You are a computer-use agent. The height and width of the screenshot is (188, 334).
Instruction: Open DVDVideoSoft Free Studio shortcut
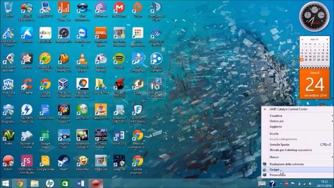[x=27, y=164]
